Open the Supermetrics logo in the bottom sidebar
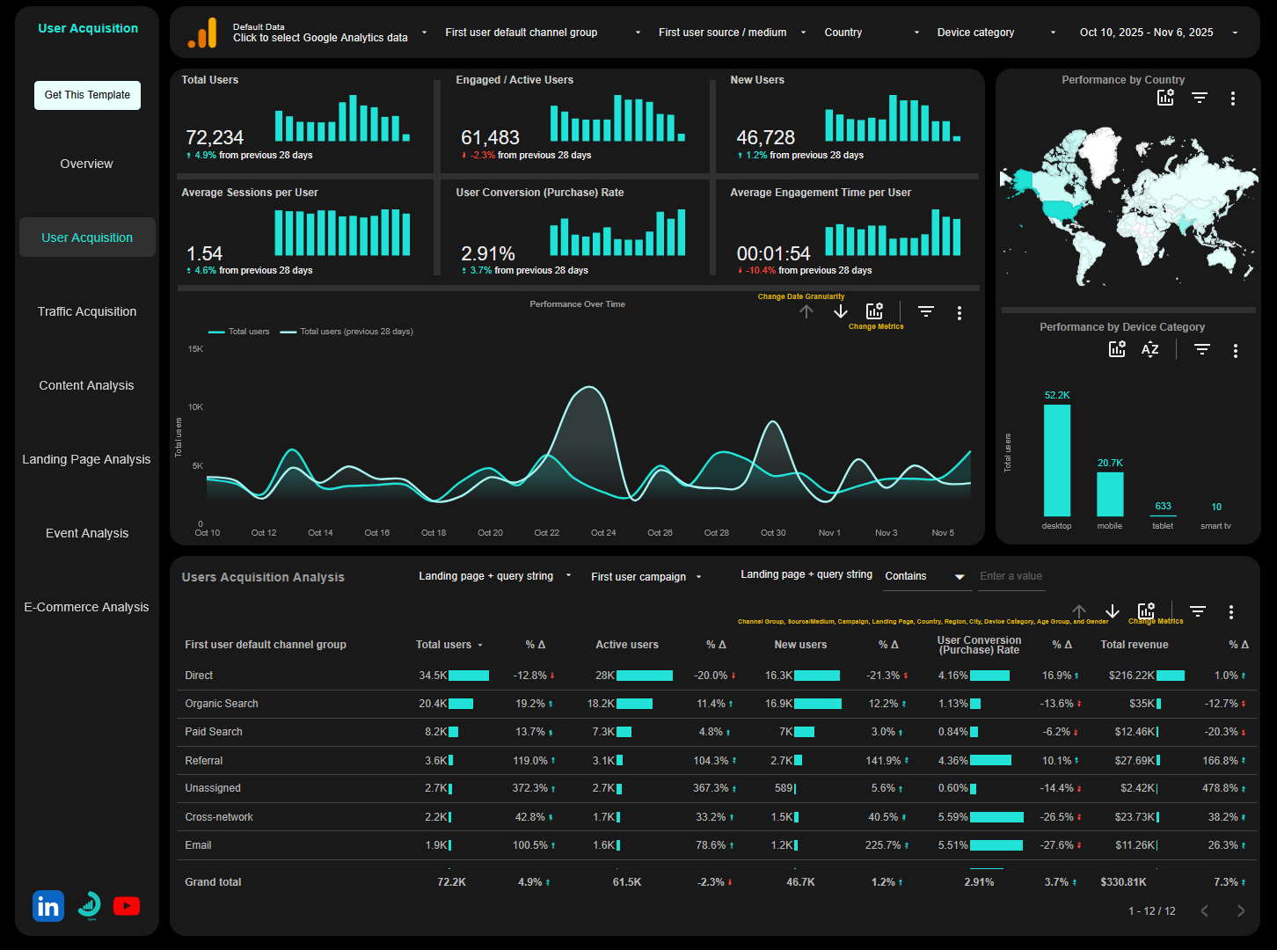Screen dimensions: 1277x950 click(89, 905)
